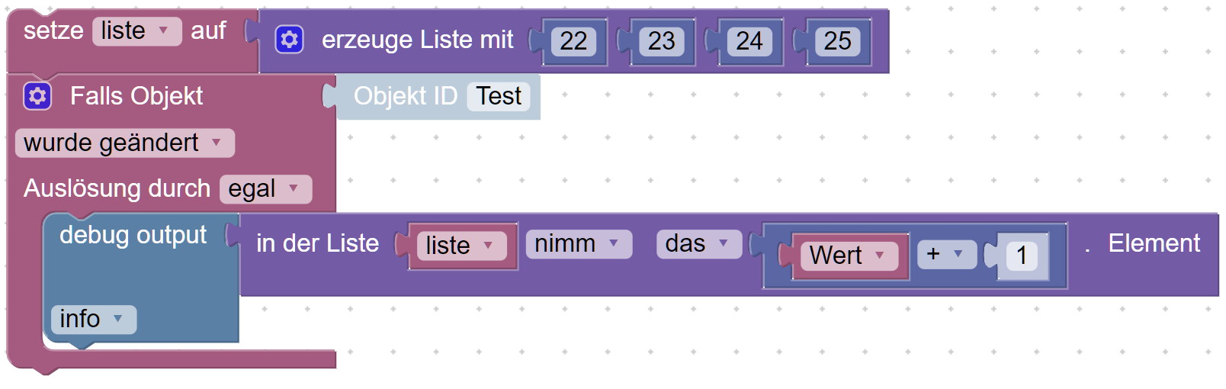Open the 'egal' trigger dropdown
This screenshot has height=389, width=1226.
click(x=265, y=189)
